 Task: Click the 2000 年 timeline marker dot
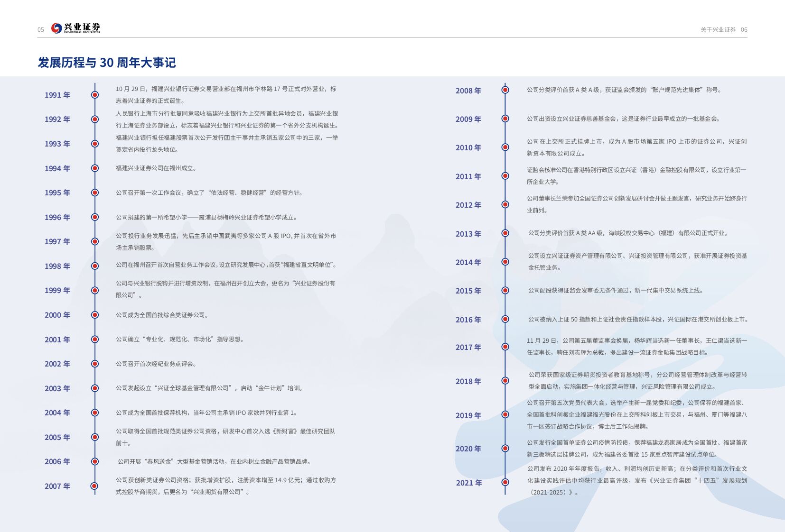point(95,315)
